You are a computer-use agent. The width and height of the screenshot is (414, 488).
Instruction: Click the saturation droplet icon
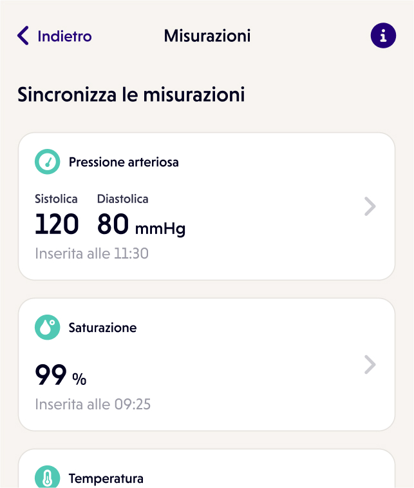click(x=48, y=327)
